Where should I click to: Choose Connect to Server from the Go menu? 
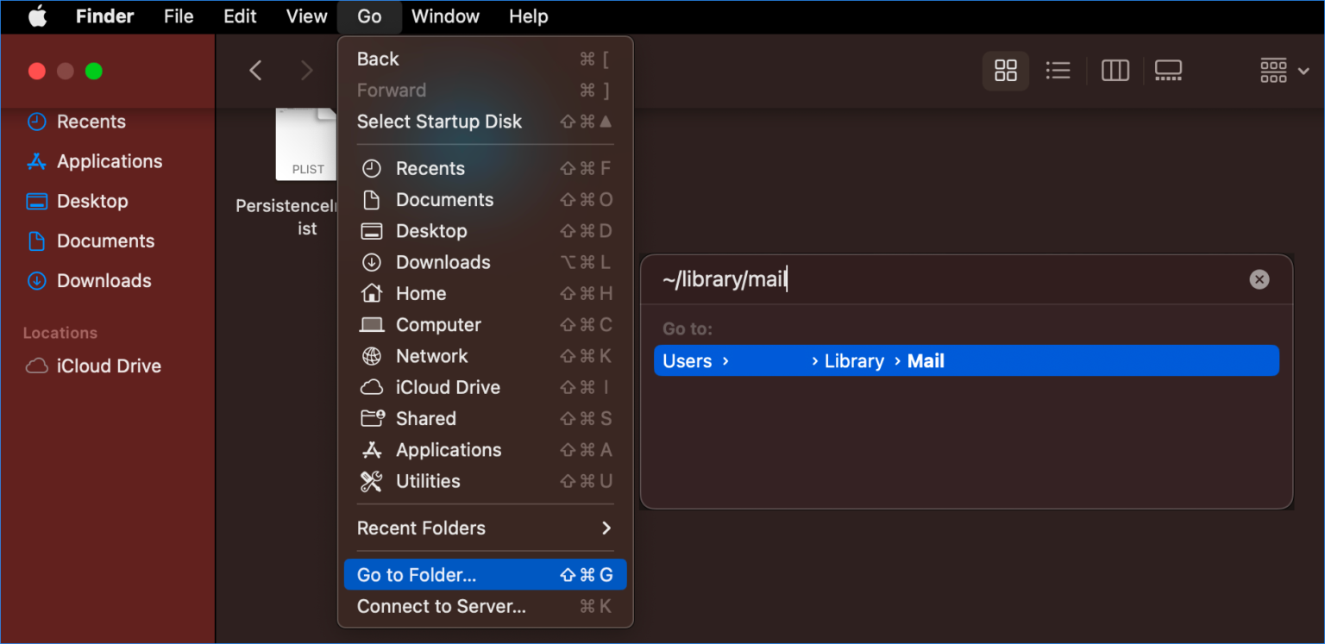tap(441, 606)
